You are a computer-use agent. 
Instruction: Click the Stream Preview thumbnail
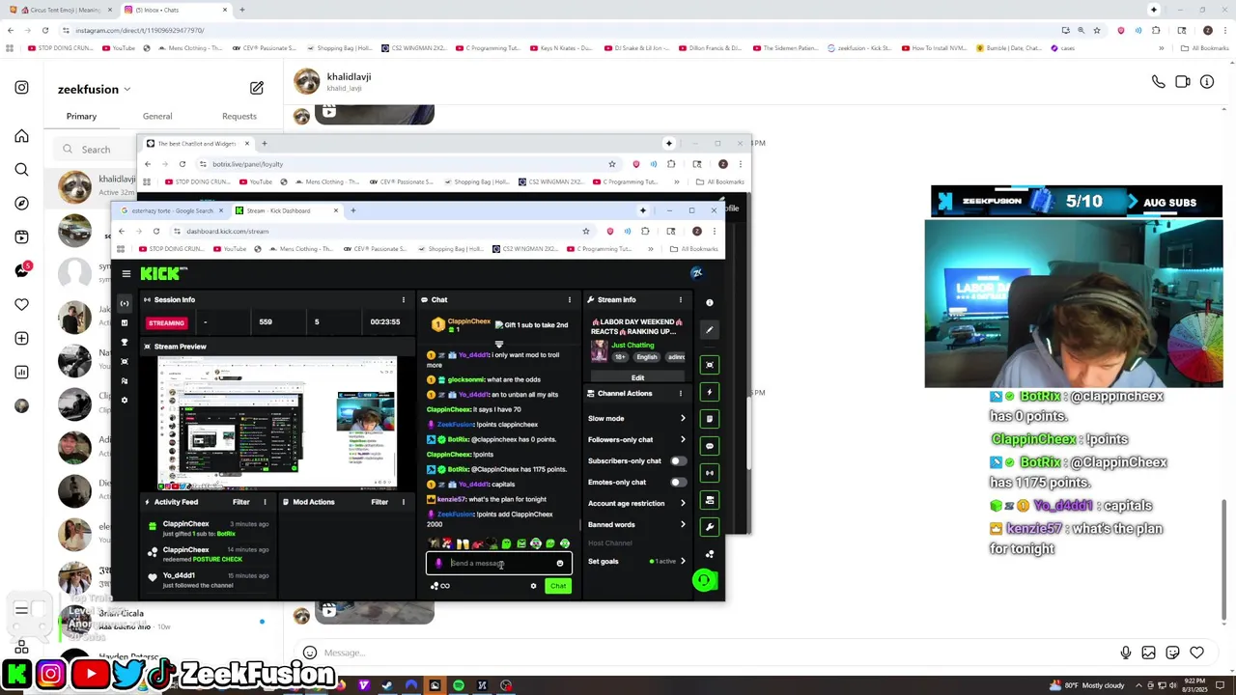click(277, 424)
